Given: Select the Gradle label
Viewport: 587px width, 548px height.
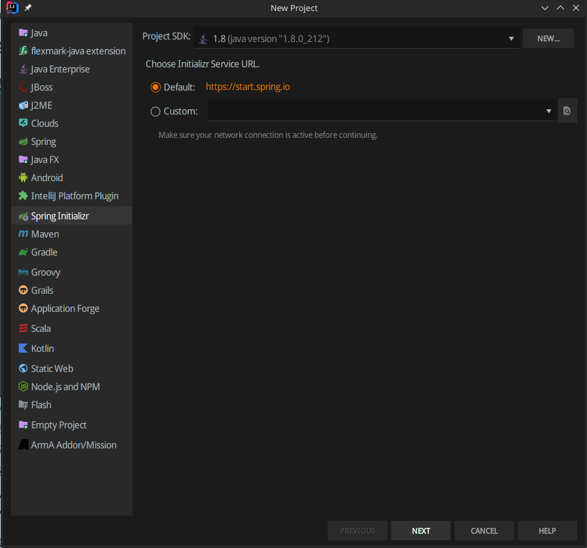Looking at the screenshot, I should (44, 252).
